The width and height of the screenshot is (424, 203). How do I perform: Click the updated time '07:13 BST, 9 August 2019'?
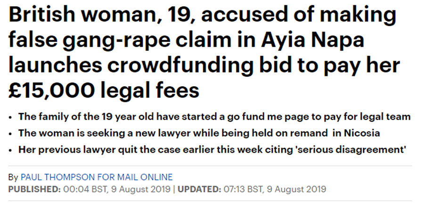pyautogui.click(x=275, y=189)
